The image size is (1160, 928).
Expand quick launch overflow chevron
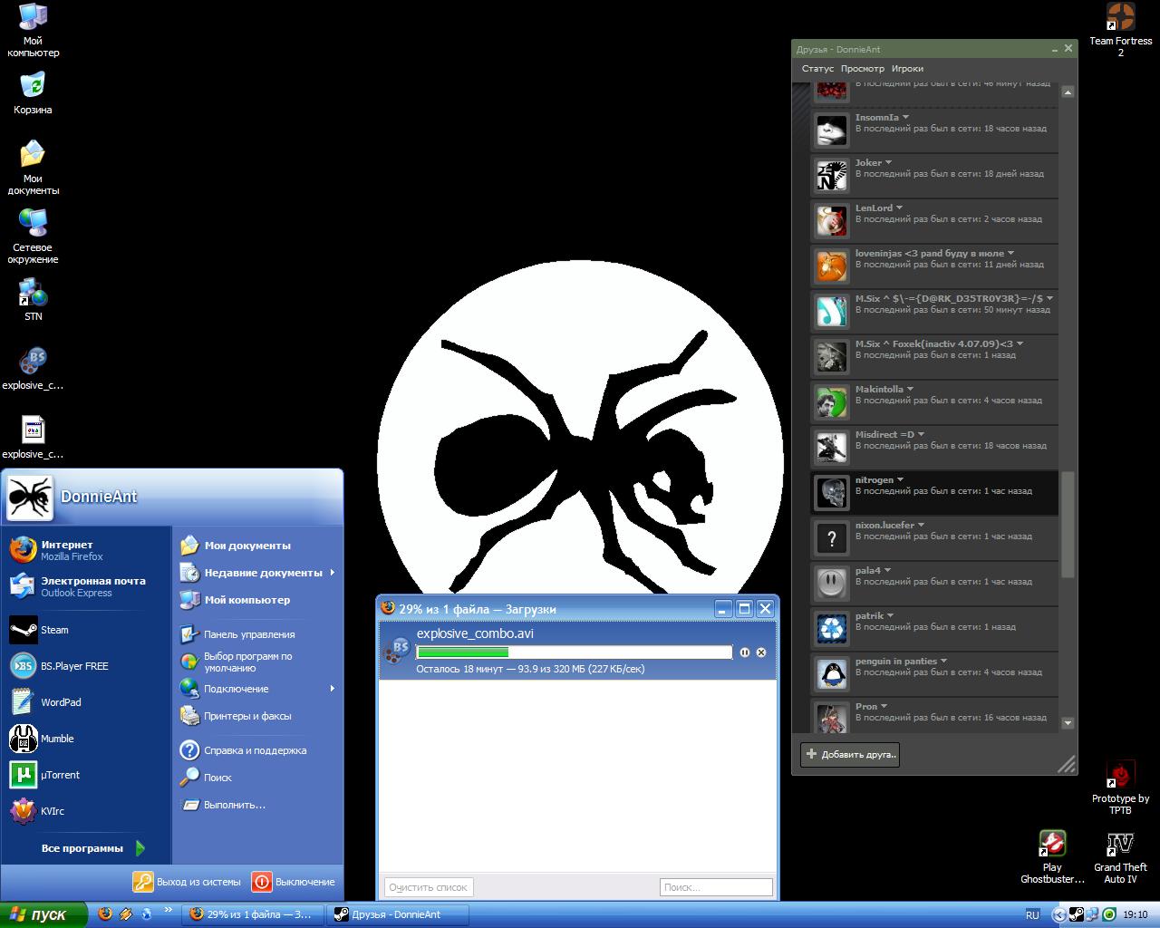click(x=168, y=910)
